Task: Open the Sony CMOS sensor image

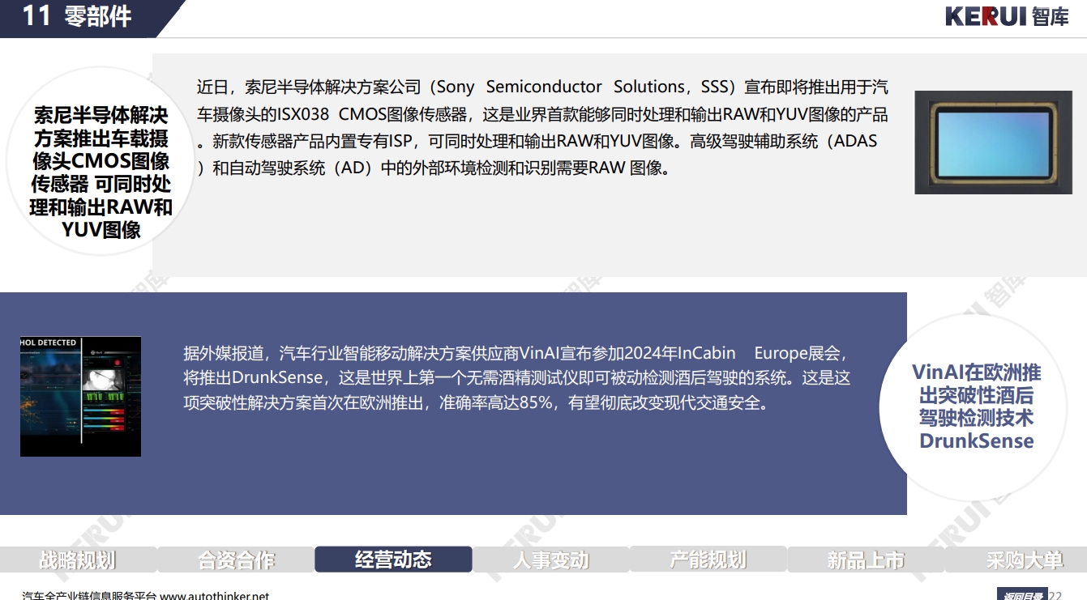Action: (x=993, y=143)
